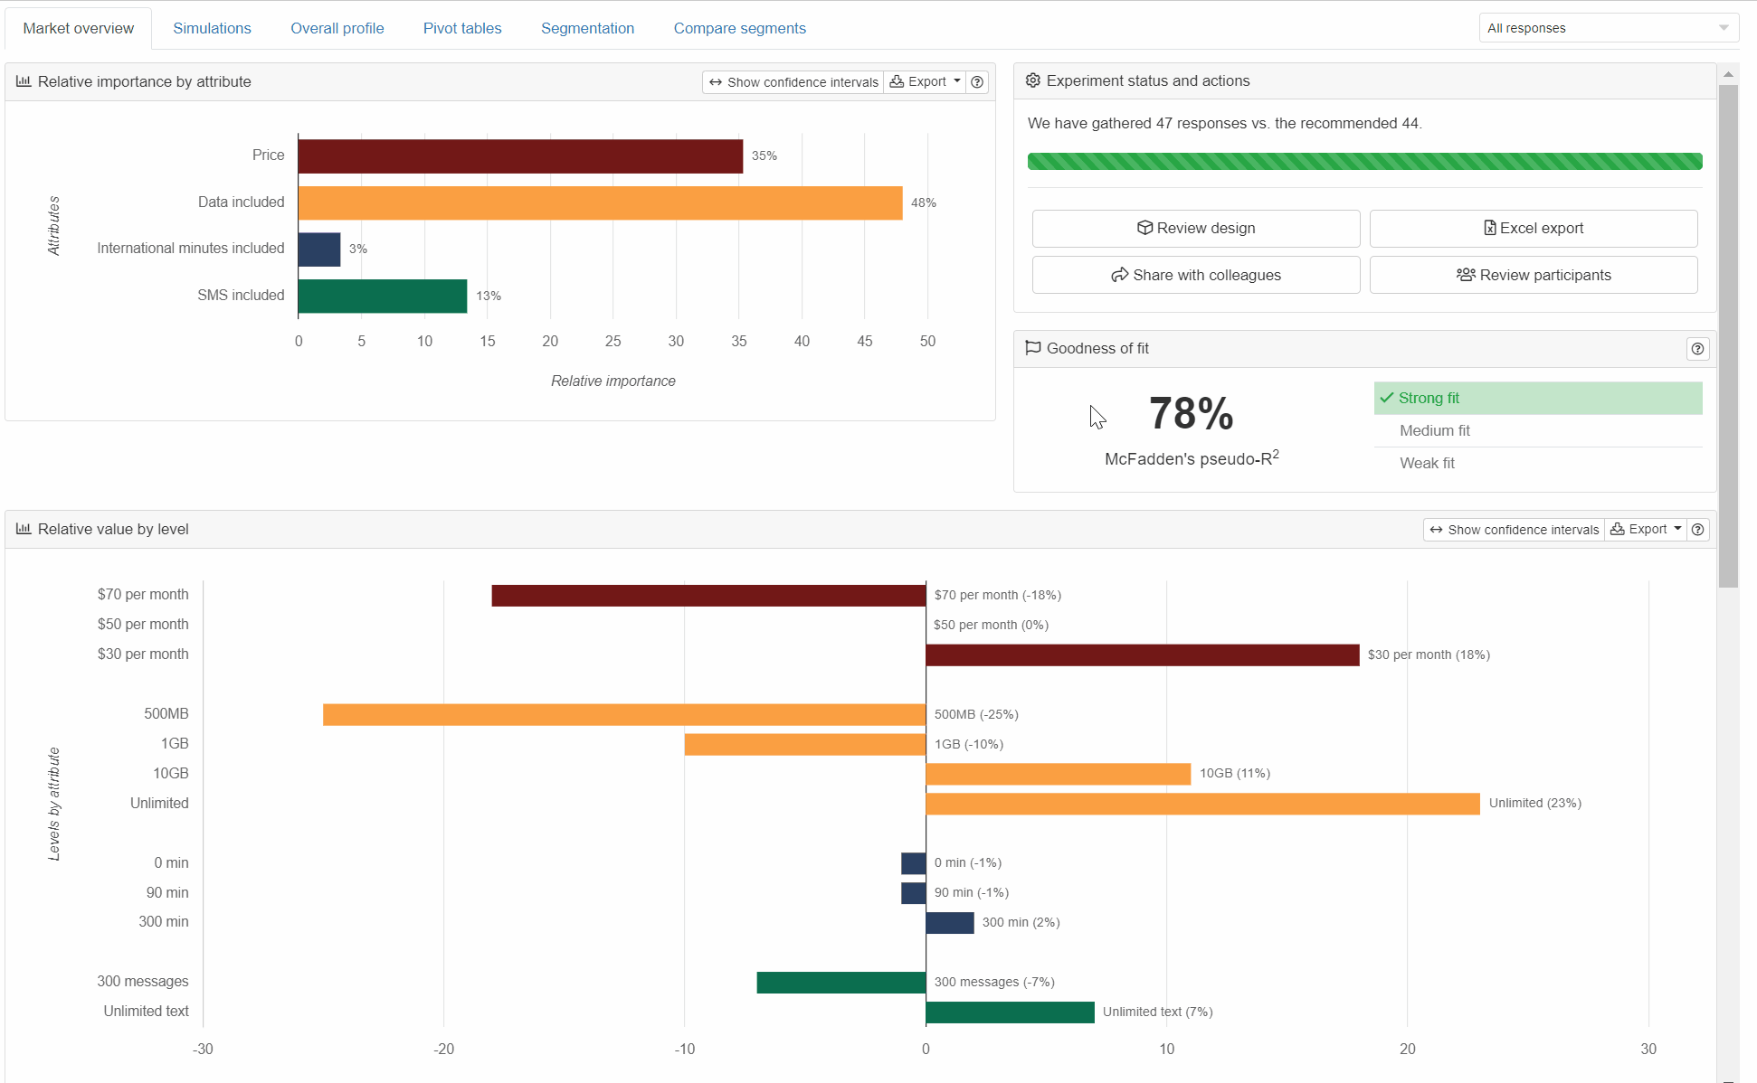The height and width of the screenshot is (1083, 1757).
Task: Click bar chart icon beside Relative value by level
Action: pyautogui.click(x=24, y=529)
